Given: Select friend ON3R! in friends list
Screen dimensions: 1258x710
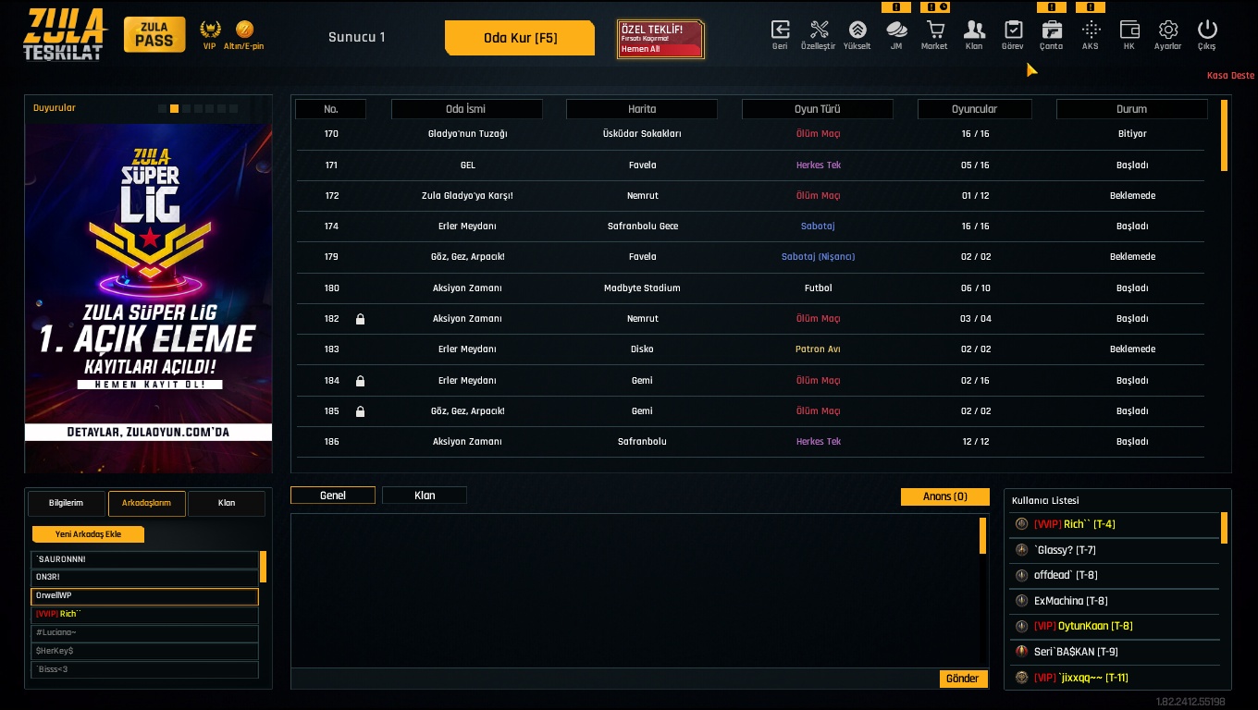Looking at the screenshot, I should pyautogui.click(x=144, y=578).
